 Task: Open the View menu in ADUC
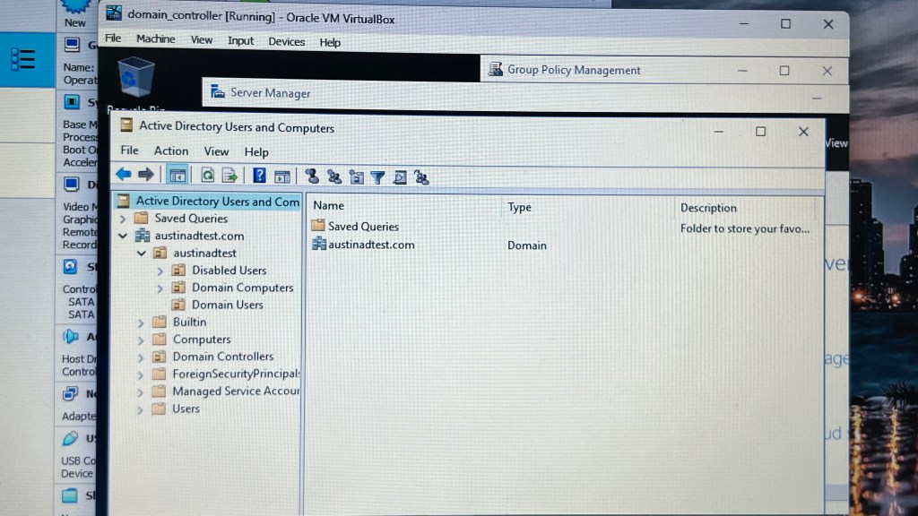coord(216,151)
